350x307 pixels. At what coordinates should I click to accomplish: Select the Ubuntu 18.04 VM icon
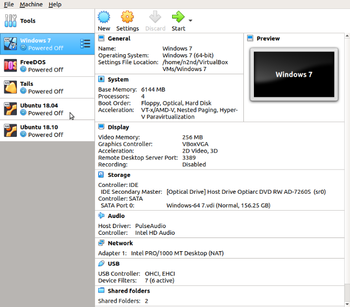11,108
